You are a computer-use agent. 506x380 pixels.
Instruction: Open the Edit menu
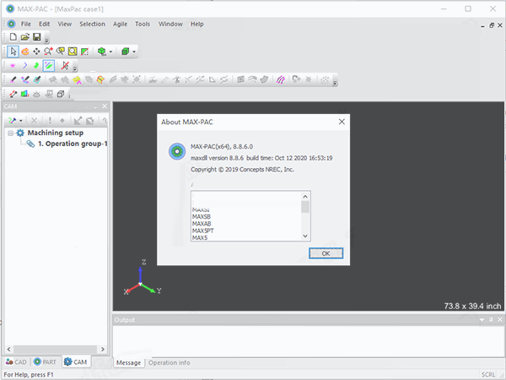coord(44,24)
